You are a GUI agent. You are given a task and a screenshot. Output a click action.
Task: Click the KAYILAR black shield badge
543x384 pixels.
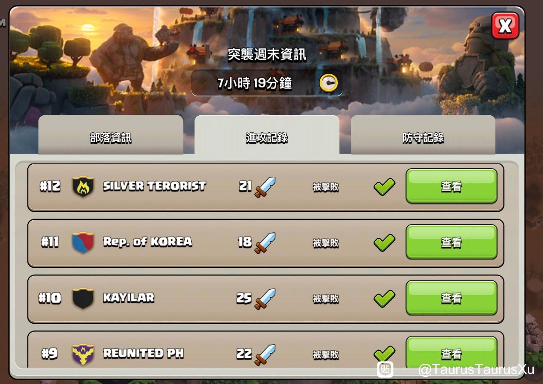(83, 298)
